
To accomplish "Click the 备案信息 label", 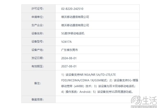I will click(x=37, y=99).
